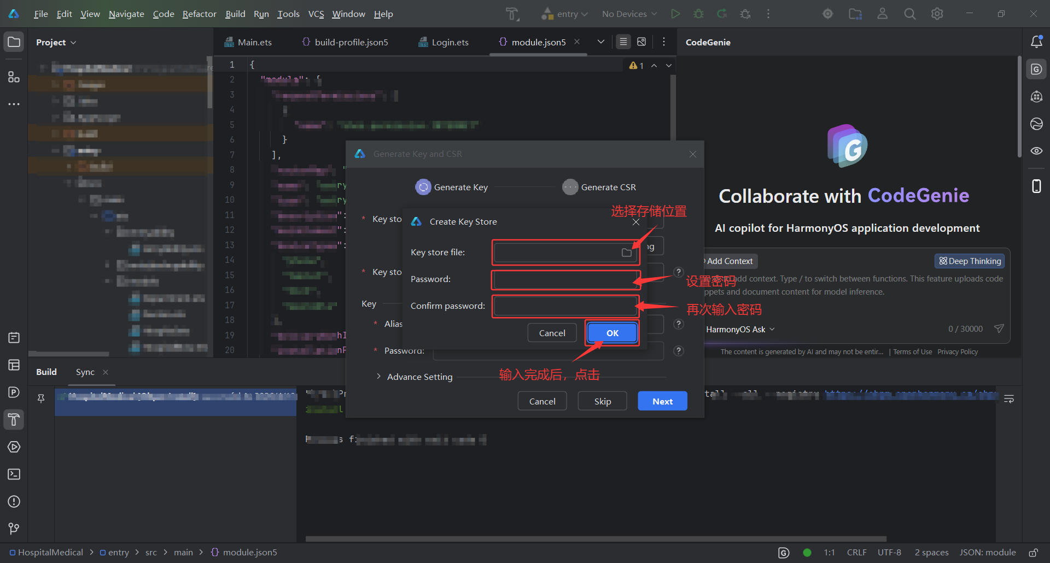Image resolution: width=1050 pixels, height=563 pixels.
Task: Open the notifications bell icon
Action: coord(1036,42)
